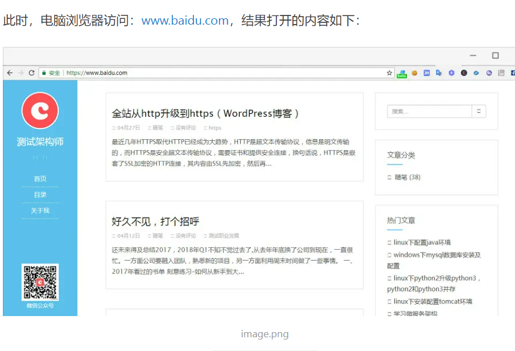Click the 测试架构师 site title
Image resolution: width=515 pixels, height=351 pixels.
click(x=40, y=141)
